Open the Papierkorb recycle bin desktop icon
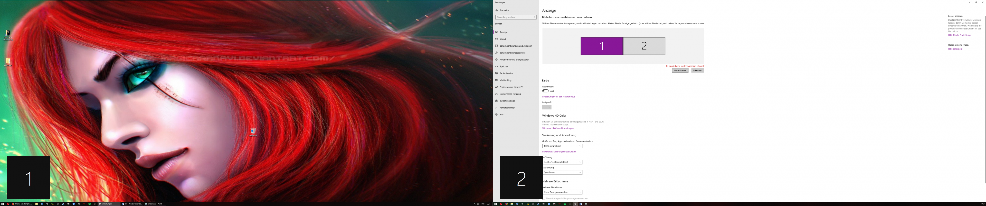 click(253, 132)
